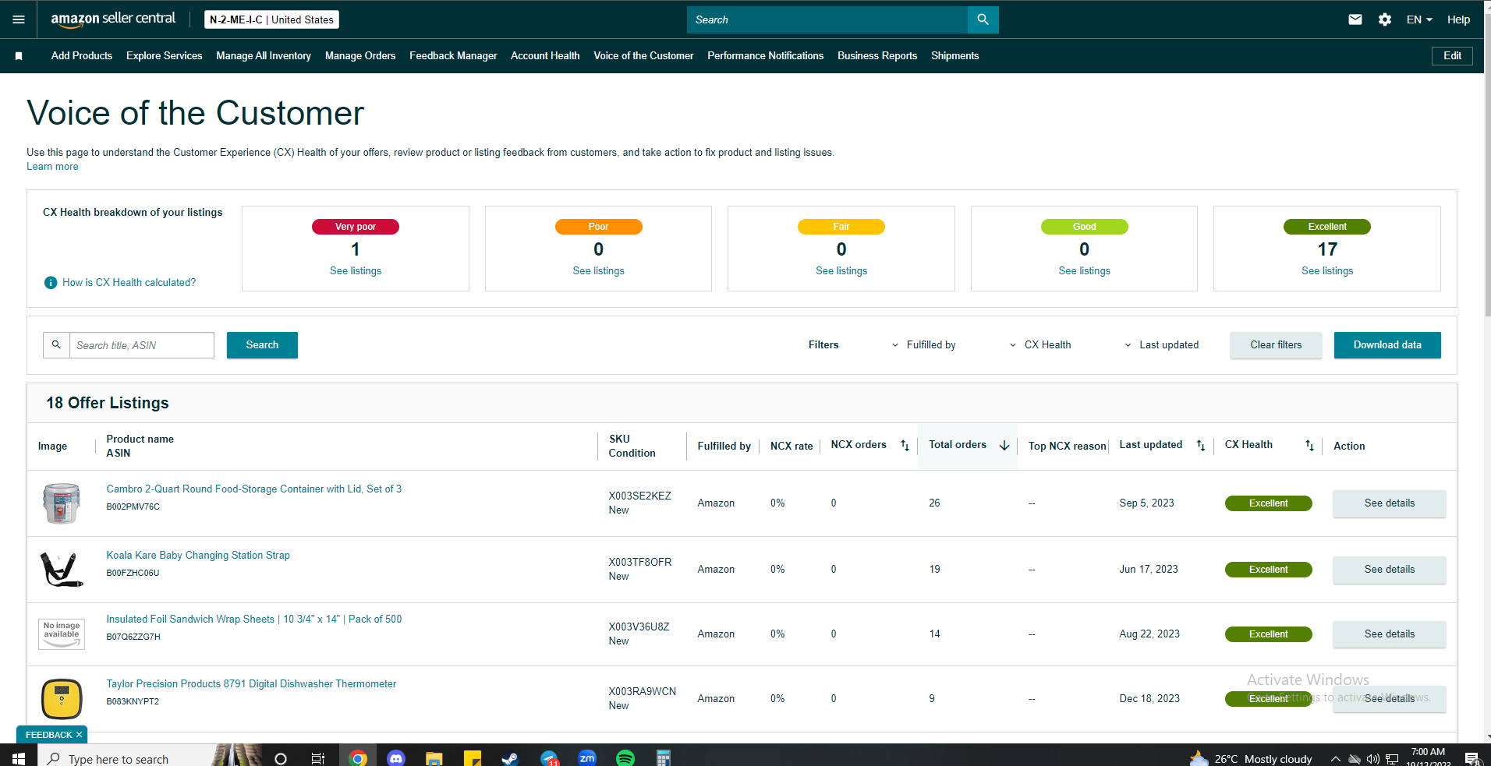Sort by CX Health column arrows
The height and width of the screenshot is (766, 1491).
1309,445
